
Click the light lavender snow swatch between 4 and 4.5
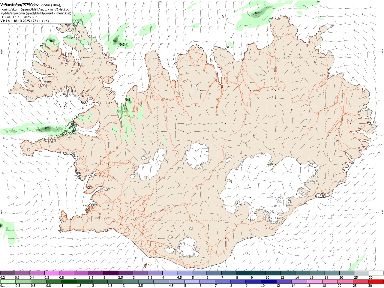click(170, 273)
